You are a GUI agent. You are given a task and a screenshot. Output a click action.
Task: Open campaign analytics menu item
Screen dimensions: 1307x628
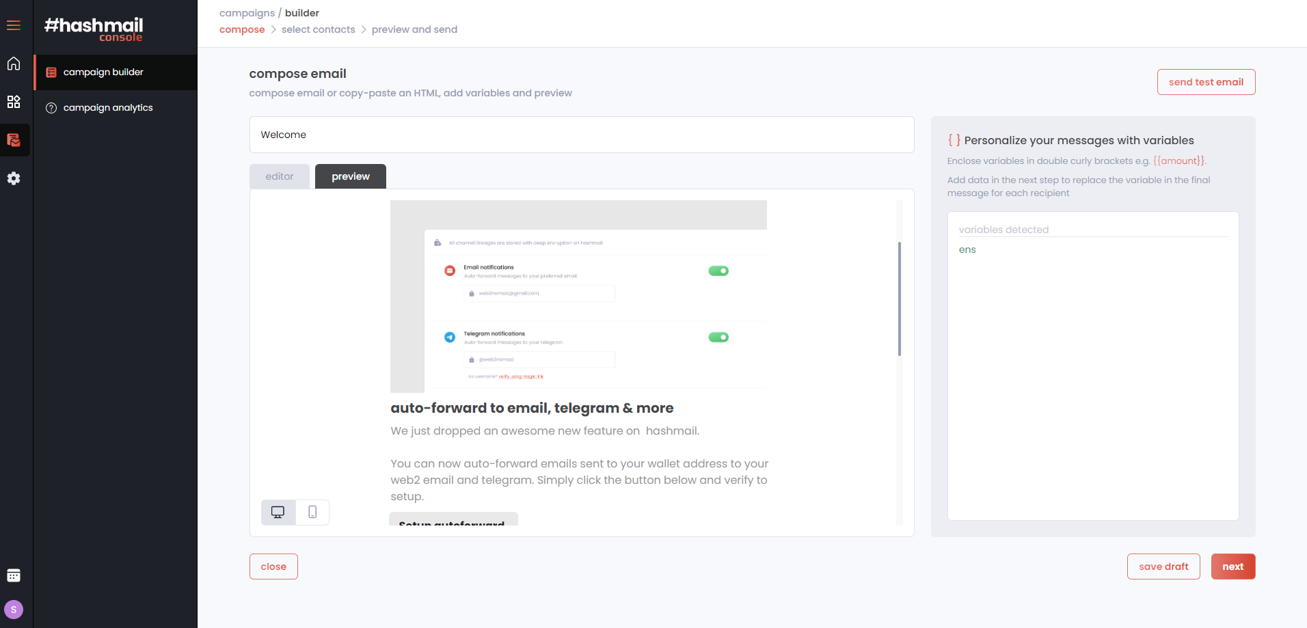pyautogui.click(x=116, y=108)
